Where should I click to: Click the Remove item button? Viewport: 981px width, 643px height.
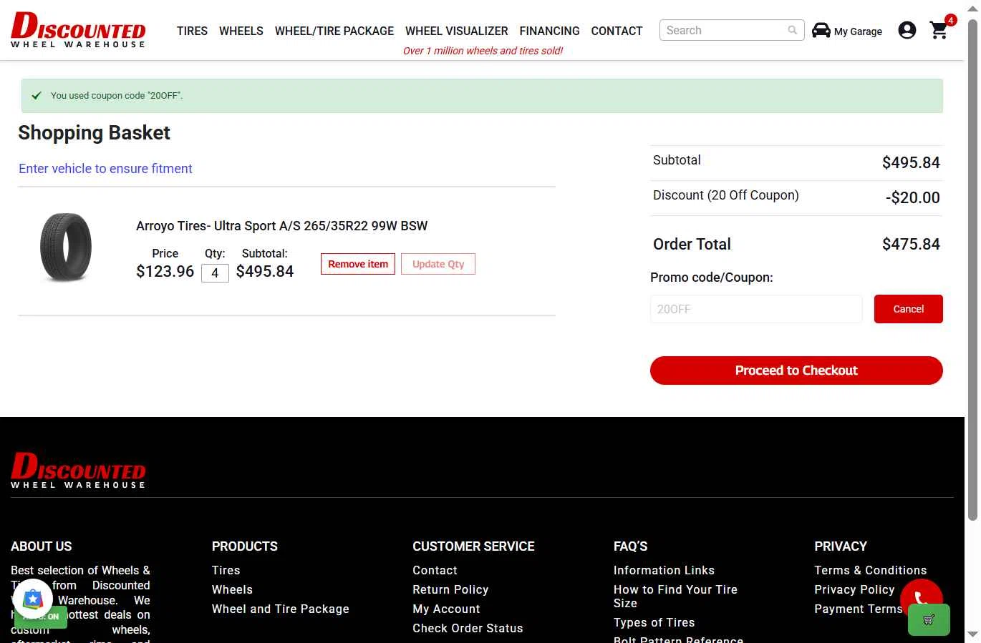358,264
